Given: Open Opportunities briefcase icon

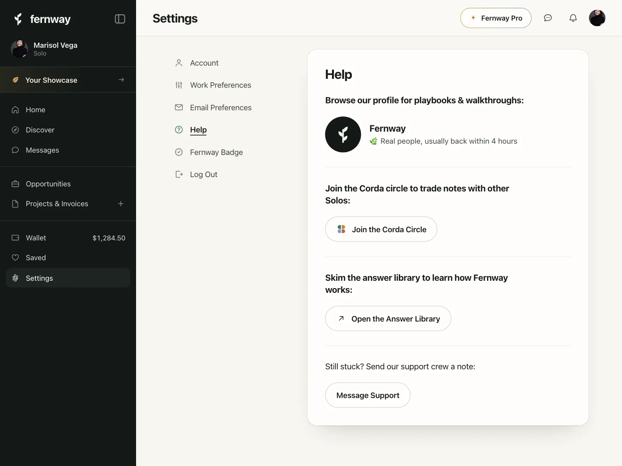Looking at the screenshot, I should 15,184.
